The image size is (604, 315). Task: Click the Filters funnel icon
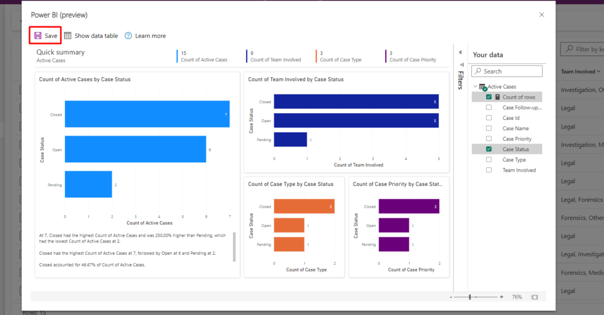click(x=461, y=65)
